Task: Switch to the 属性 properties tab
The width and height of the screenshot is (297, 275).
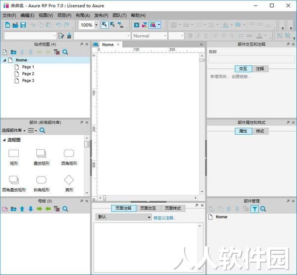Action: coord(243,131)
